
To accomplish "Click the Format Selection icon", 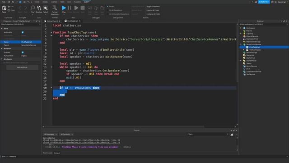I will tap(55, 8).
